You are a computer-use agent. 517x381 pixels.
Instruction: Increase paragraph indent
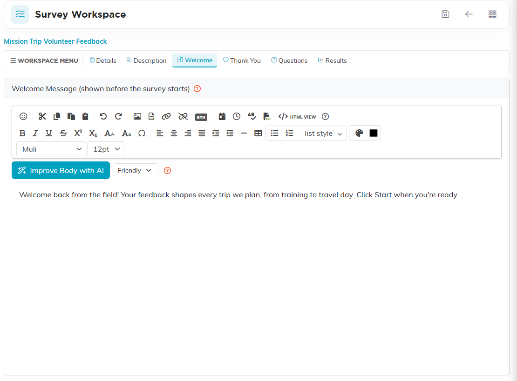[216, 133]
